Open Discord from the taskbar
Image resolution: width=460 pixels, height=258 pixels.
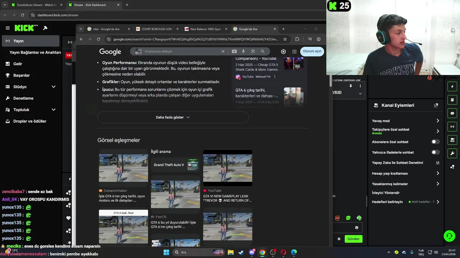point(252,252)
